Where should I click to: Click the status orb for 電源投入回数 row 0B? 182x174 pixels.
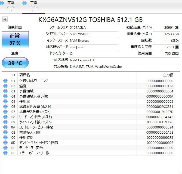point(5,132)
